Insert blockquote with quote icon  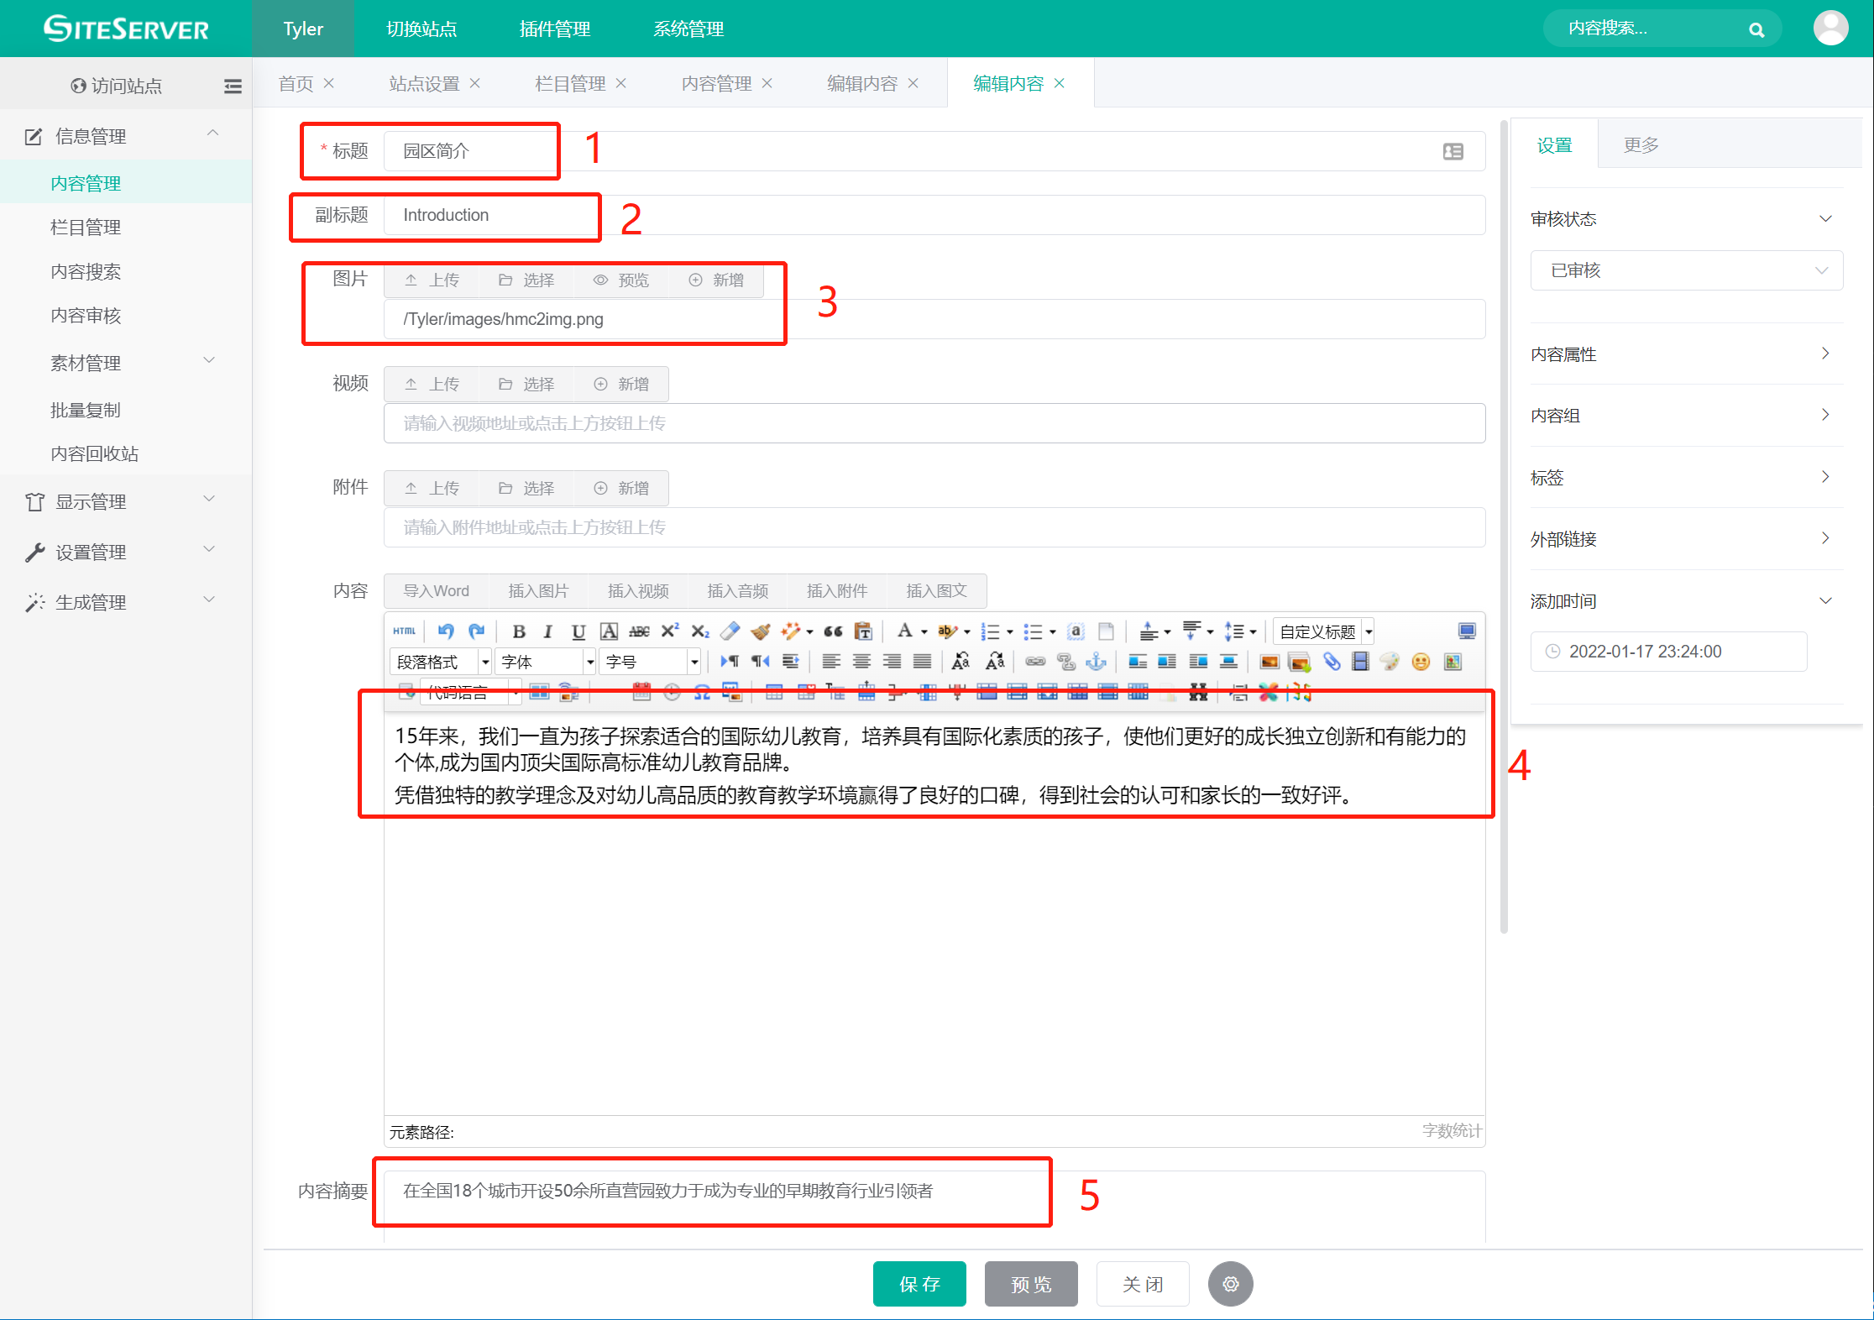click(x=833, y=631)
